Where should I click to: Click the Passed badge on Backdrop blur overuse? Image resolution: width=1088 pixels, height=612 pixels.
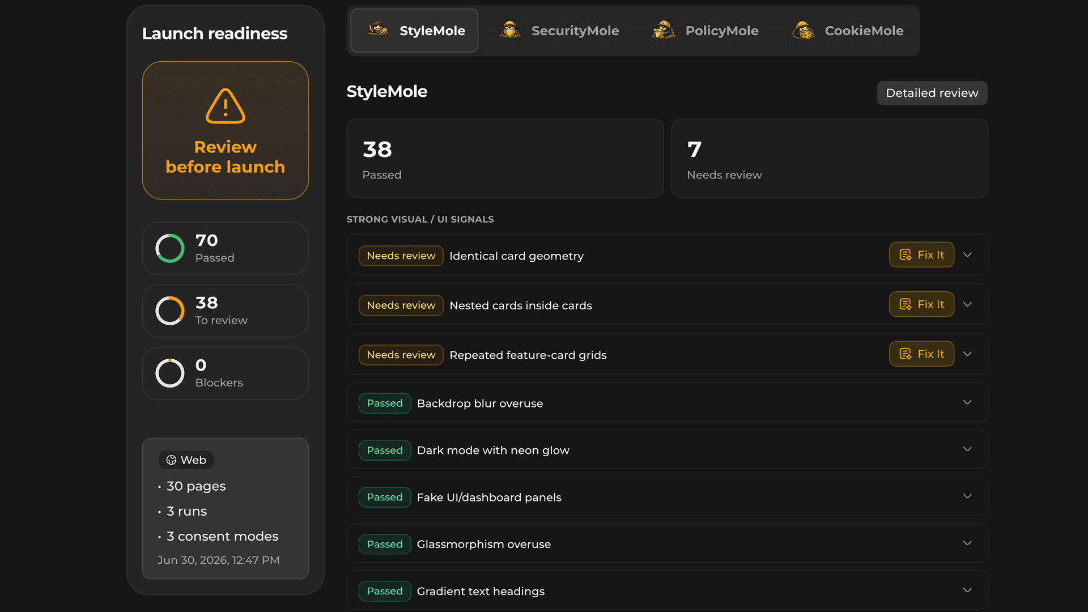(385, 403)
